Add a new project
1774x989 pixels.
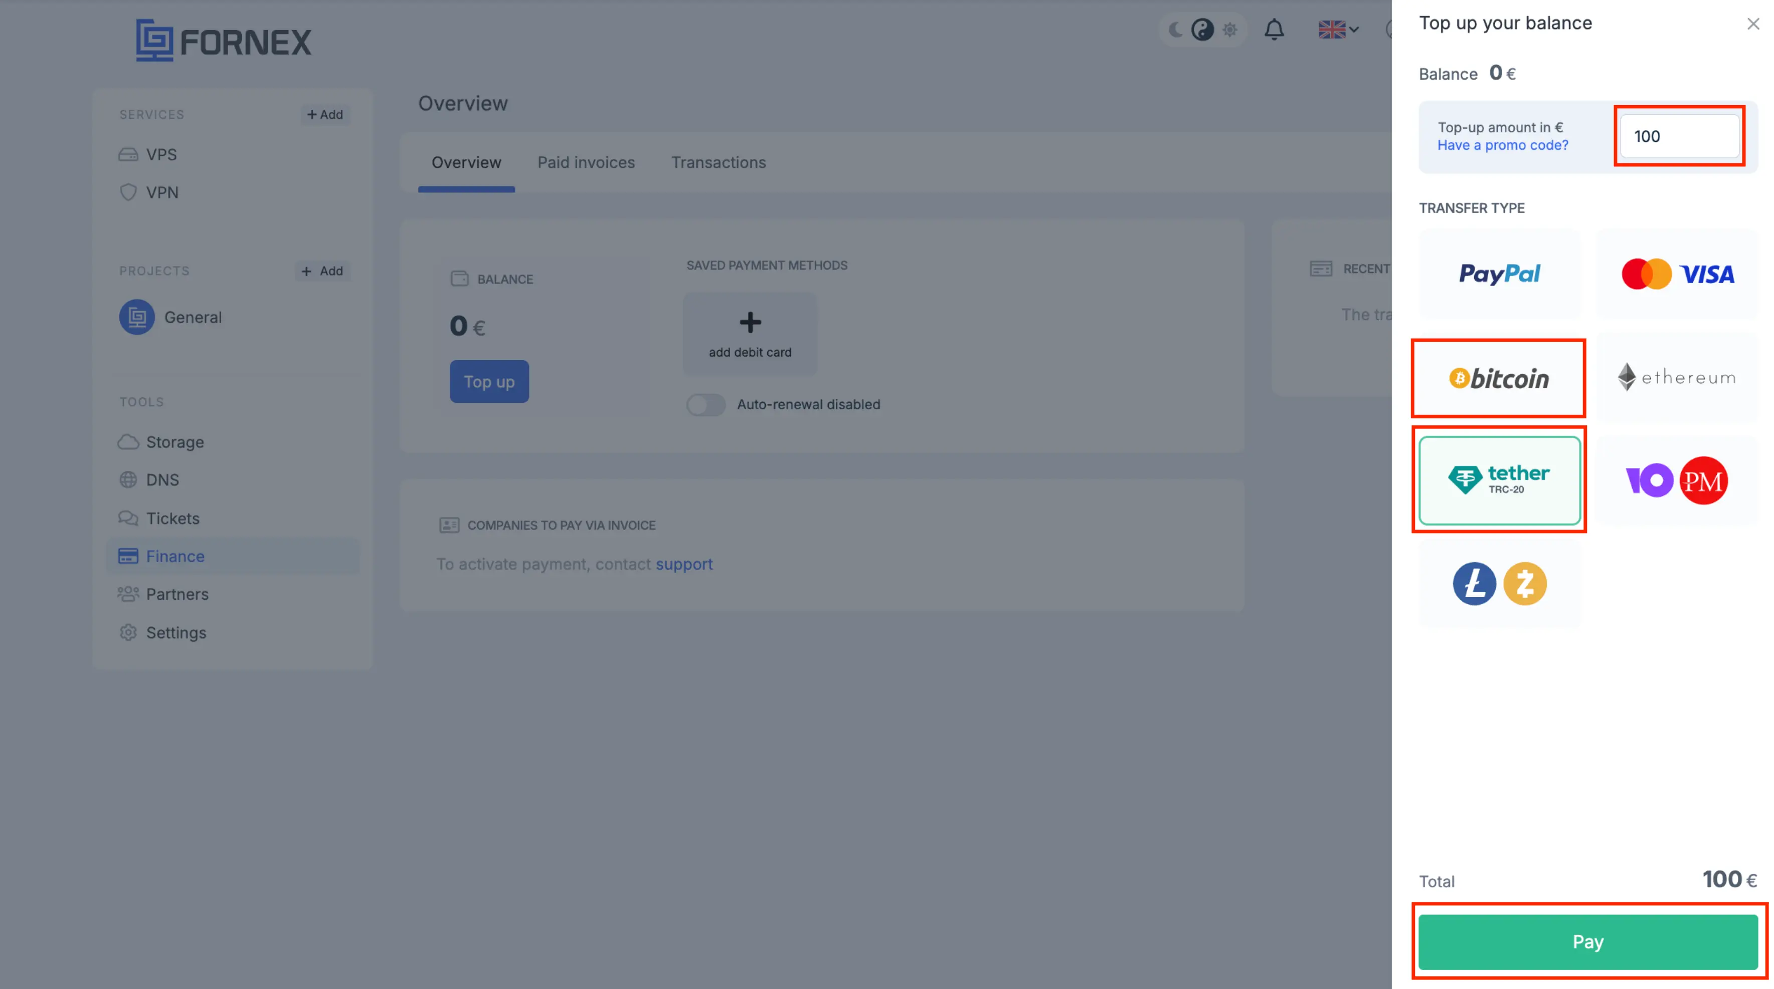[322, 271]
